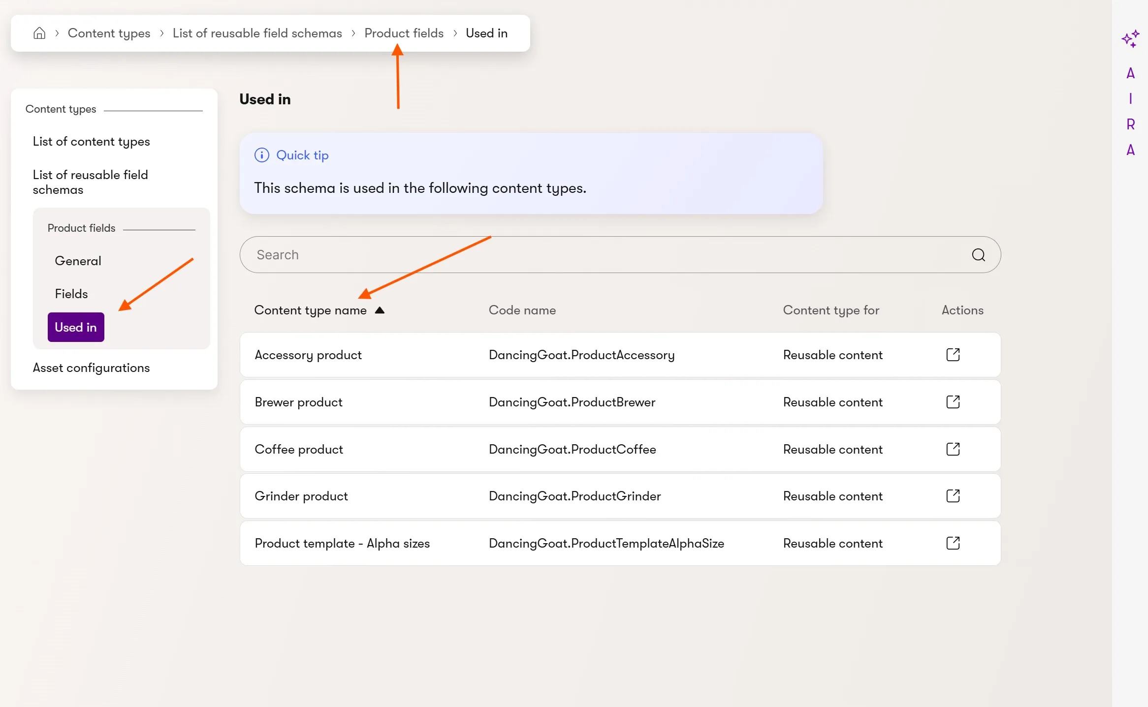The height and width of the screenshot is (707, 1148).
Task: Click into the Search input field
Action: [x=591, y=255]
